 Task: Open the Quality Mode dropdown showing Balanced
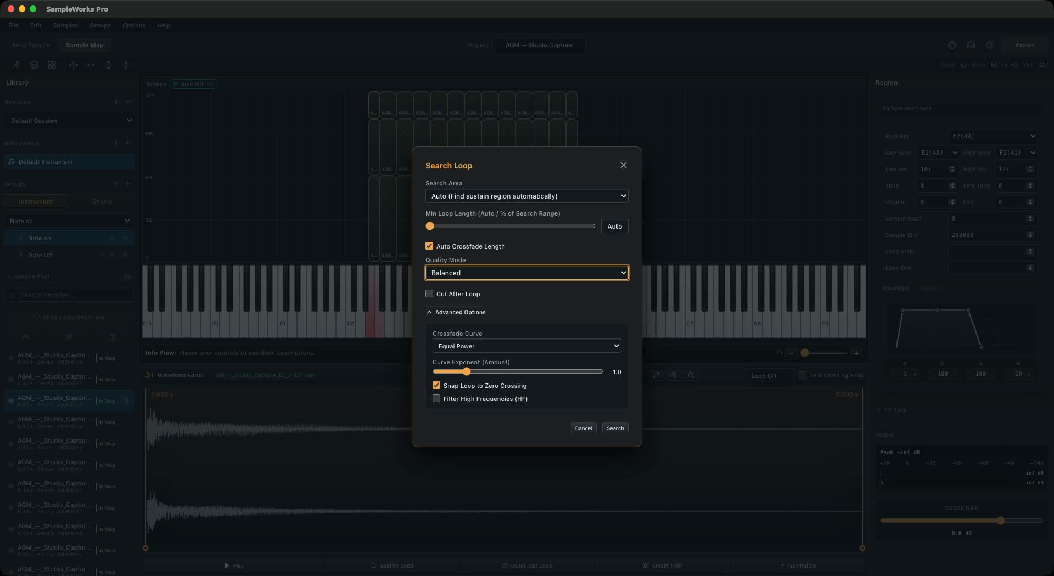[x=526, y=273]
